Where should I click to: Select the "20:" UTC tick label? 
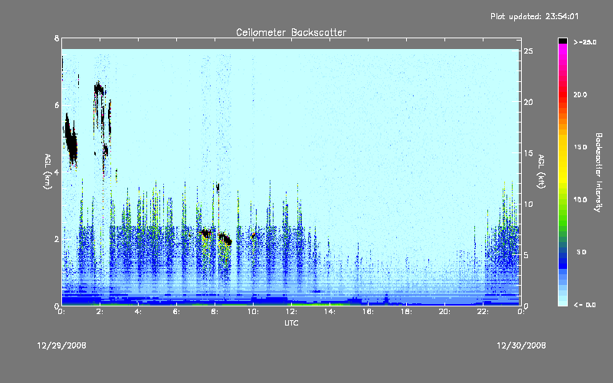pyautogui.click(x=444, y=312)
